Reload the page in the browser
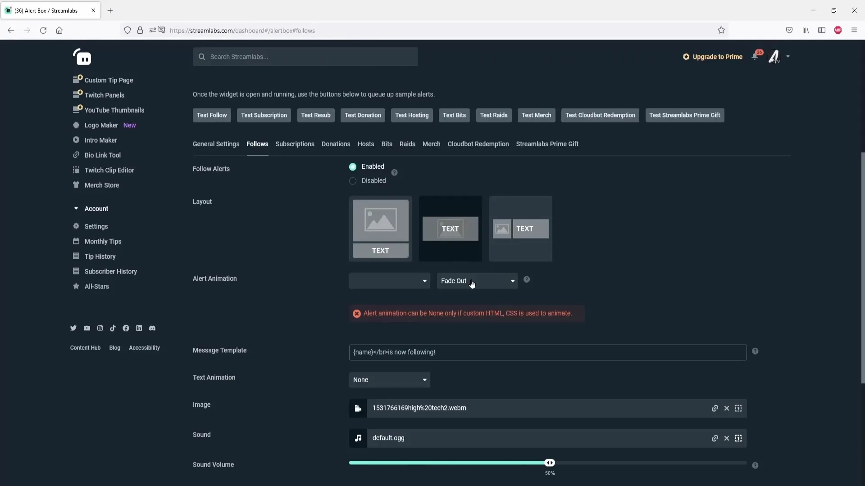Viewport: 865px width, 486px height. pyautogui.click(x=43, y=30)
